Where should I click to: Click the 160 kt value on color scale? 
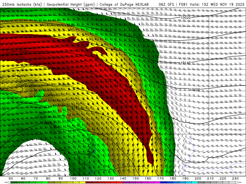point(148,178)
